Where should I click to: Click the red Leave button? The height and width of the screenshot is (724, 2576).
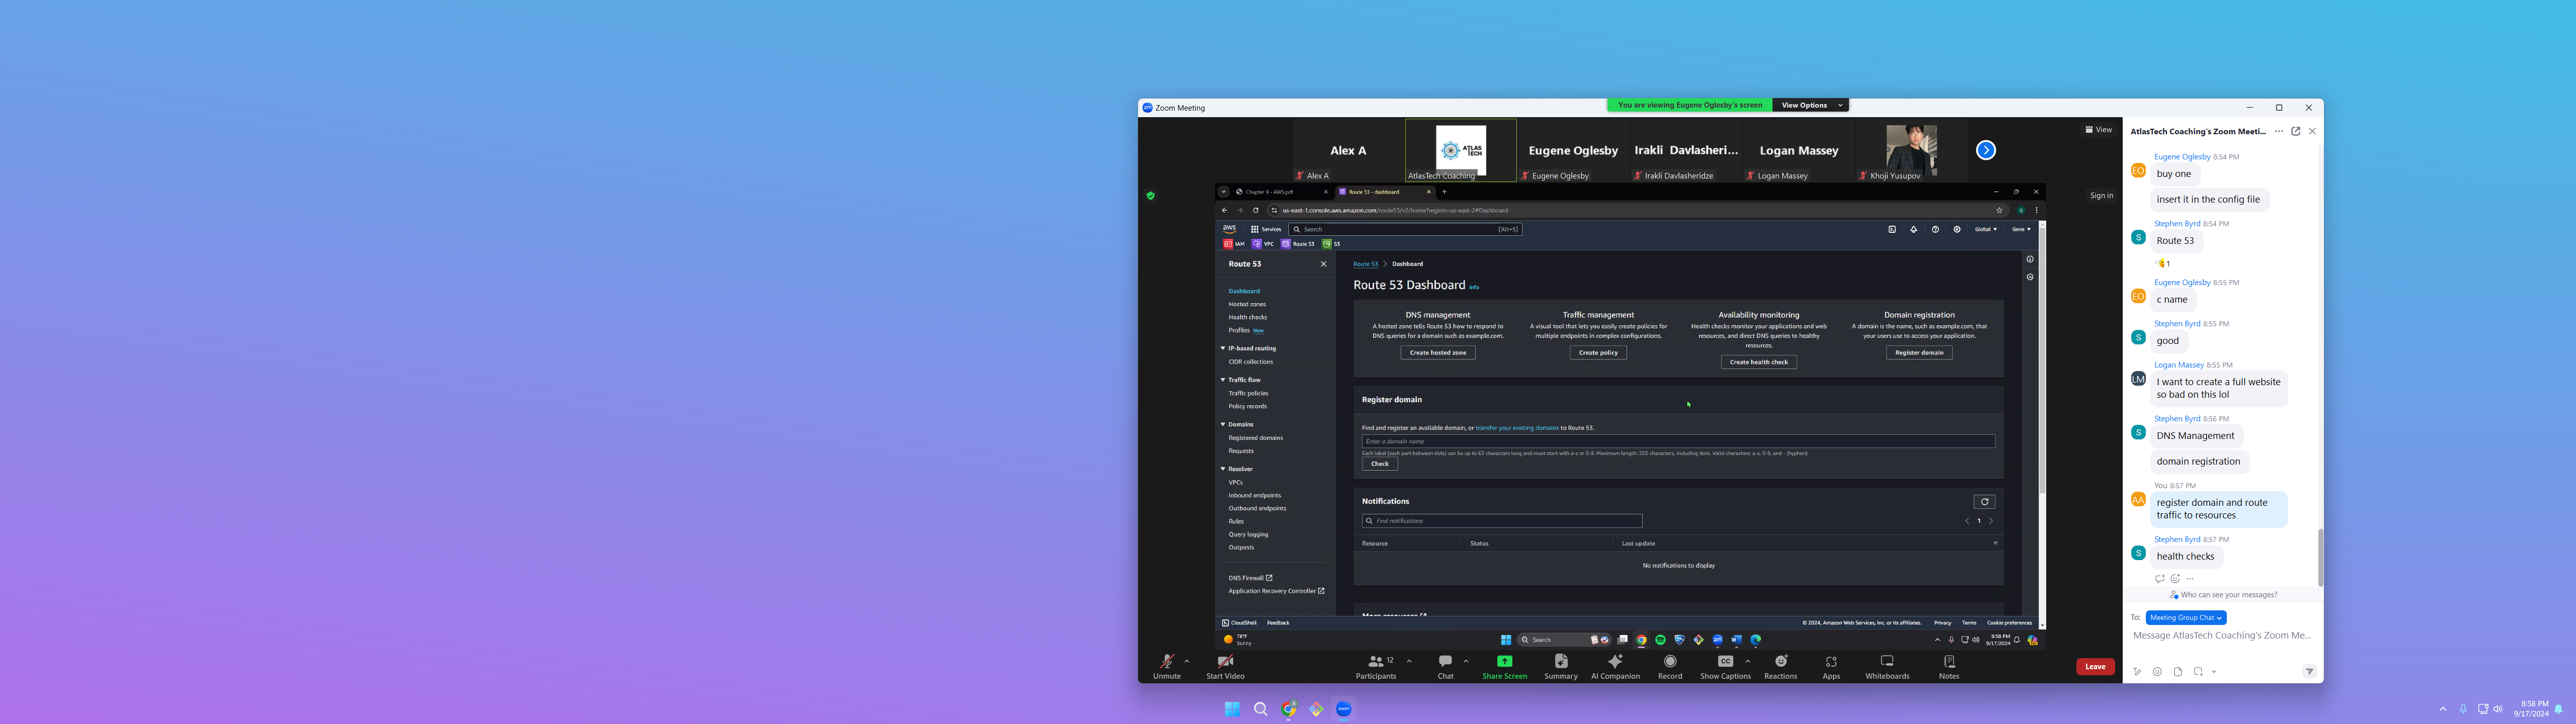tap(2095, 666)
